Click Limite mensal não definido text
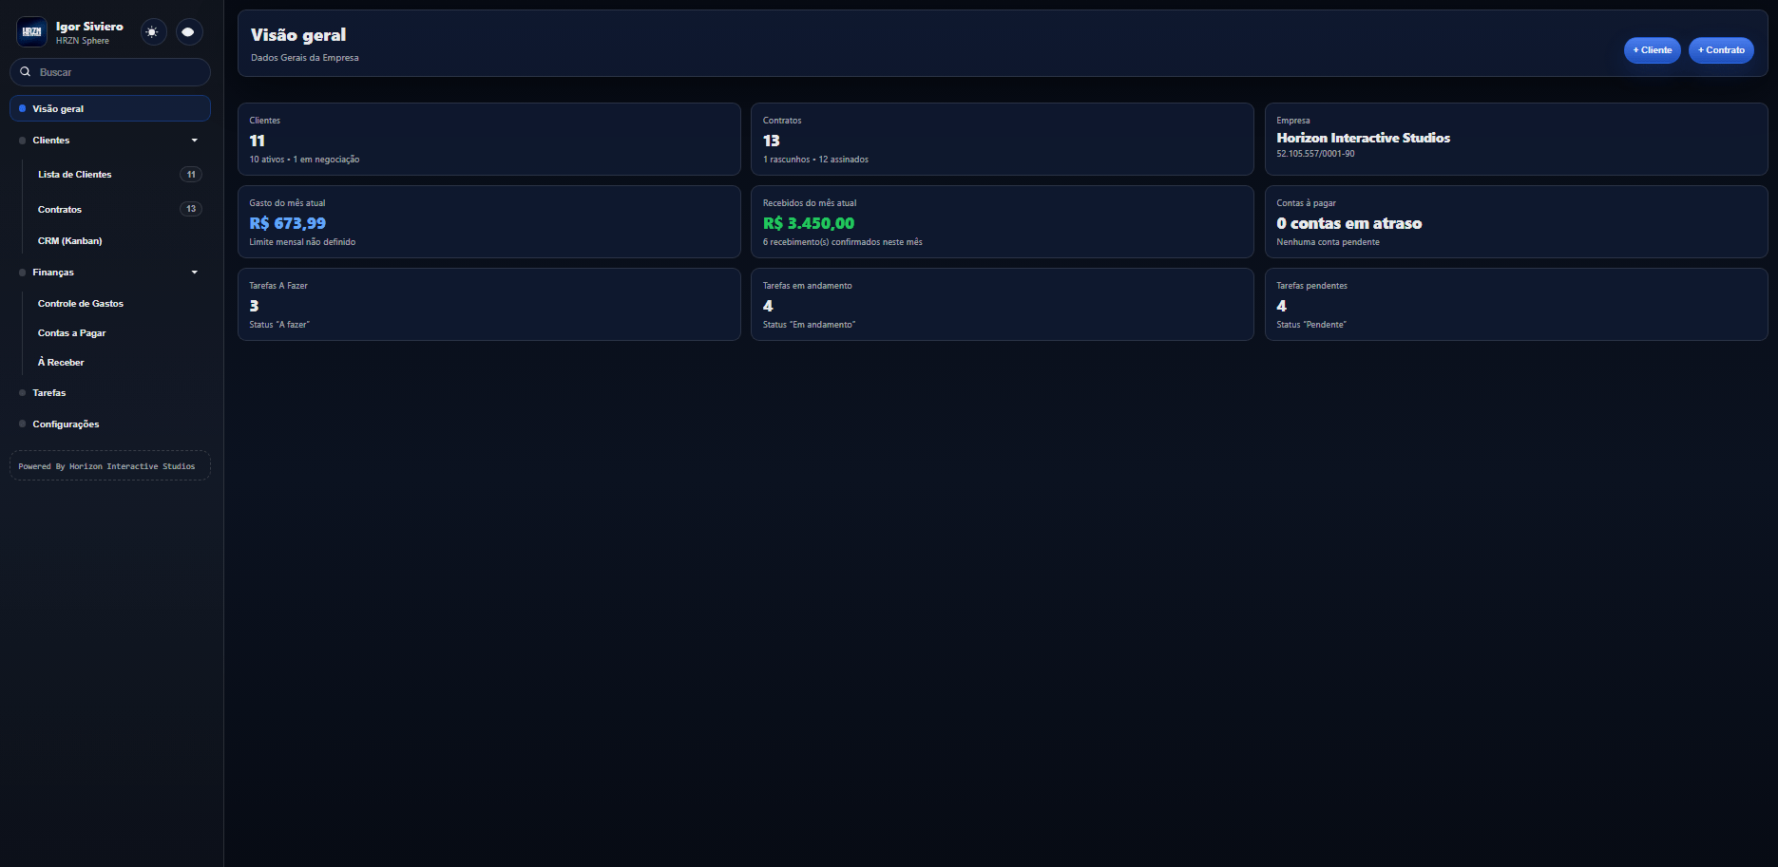The image size is (1778, 867). coord(302,242)
